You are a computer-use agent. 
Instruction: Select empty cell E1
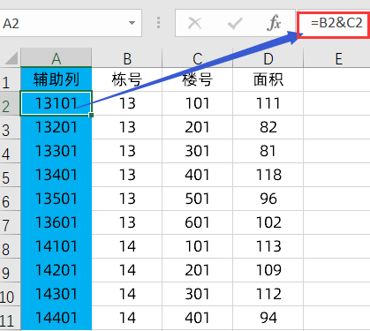click(x=336, y=79)
